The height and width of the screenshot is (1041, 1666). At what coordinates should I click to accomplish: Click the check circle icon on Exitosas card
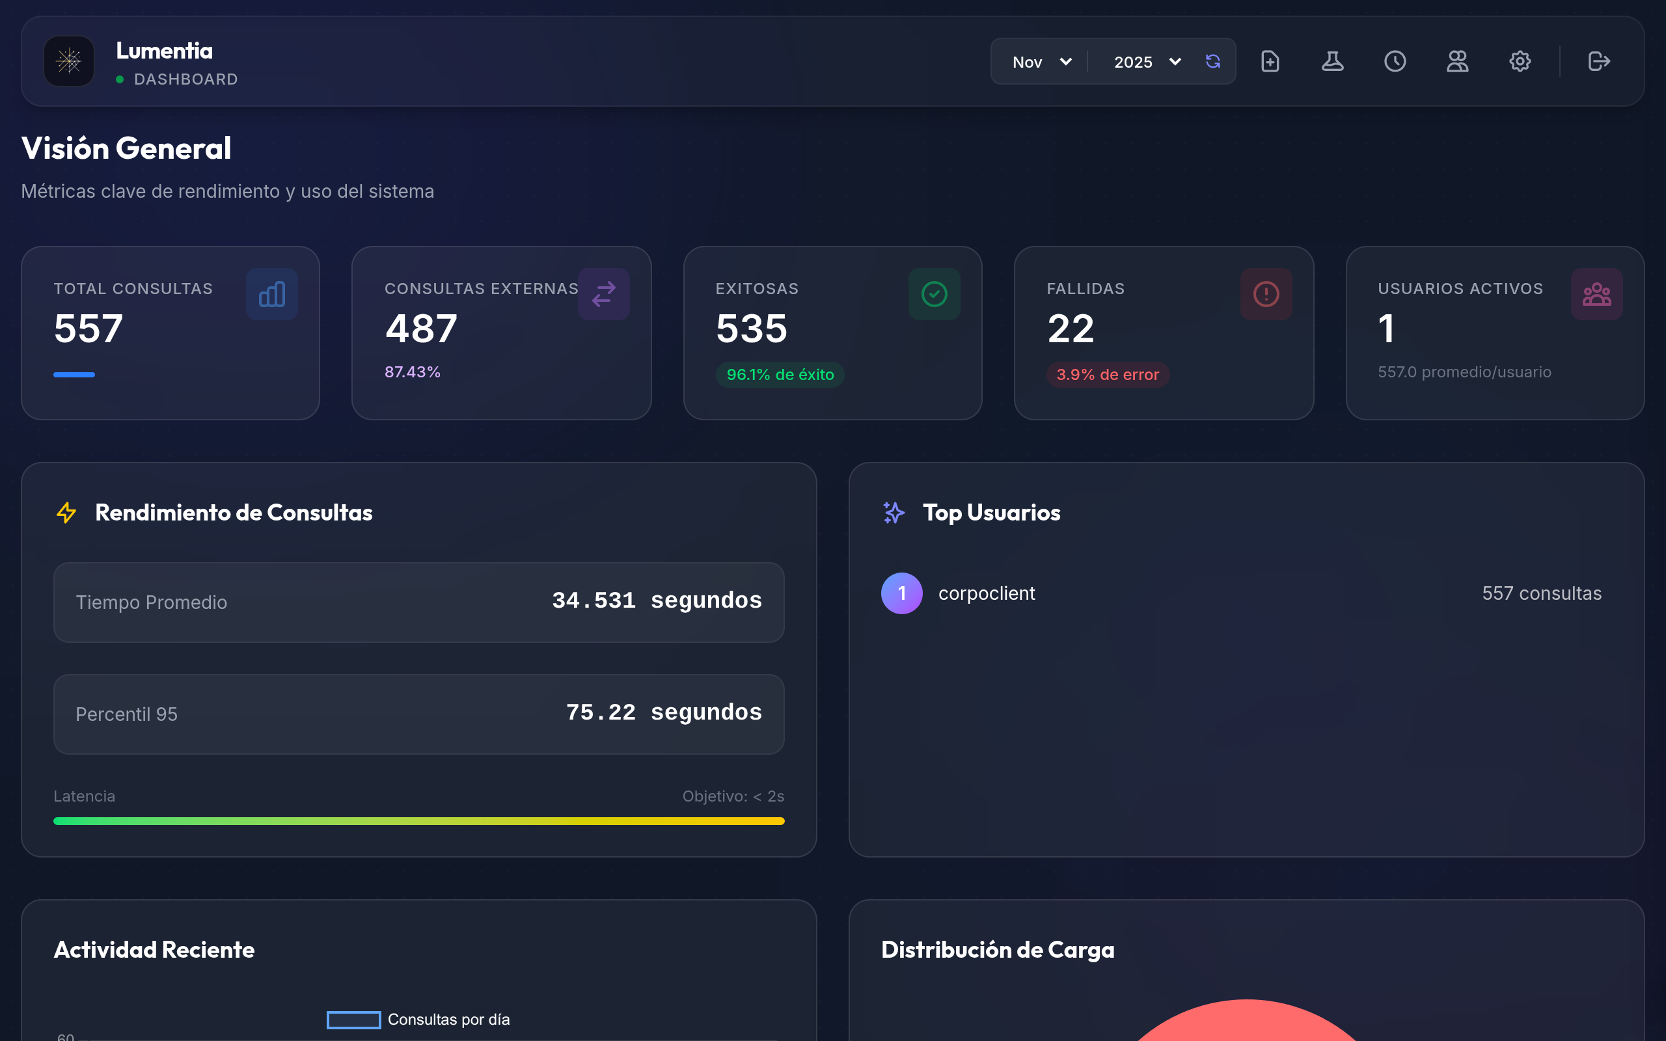935,294
